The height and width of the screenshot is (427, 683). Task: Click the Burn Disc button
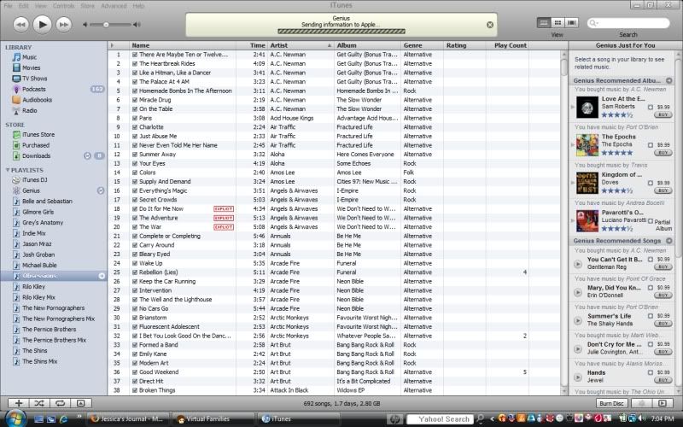[611, 403]
